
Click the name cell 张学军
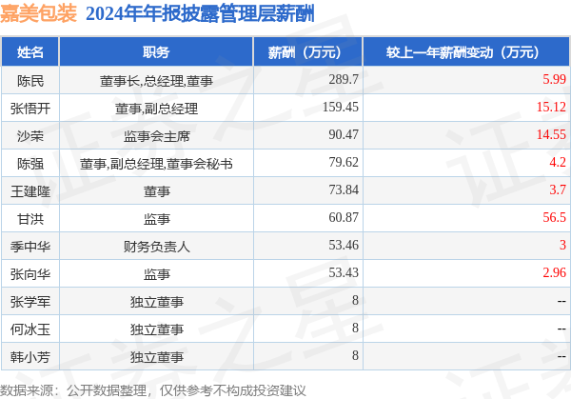[x=30, y=302]
